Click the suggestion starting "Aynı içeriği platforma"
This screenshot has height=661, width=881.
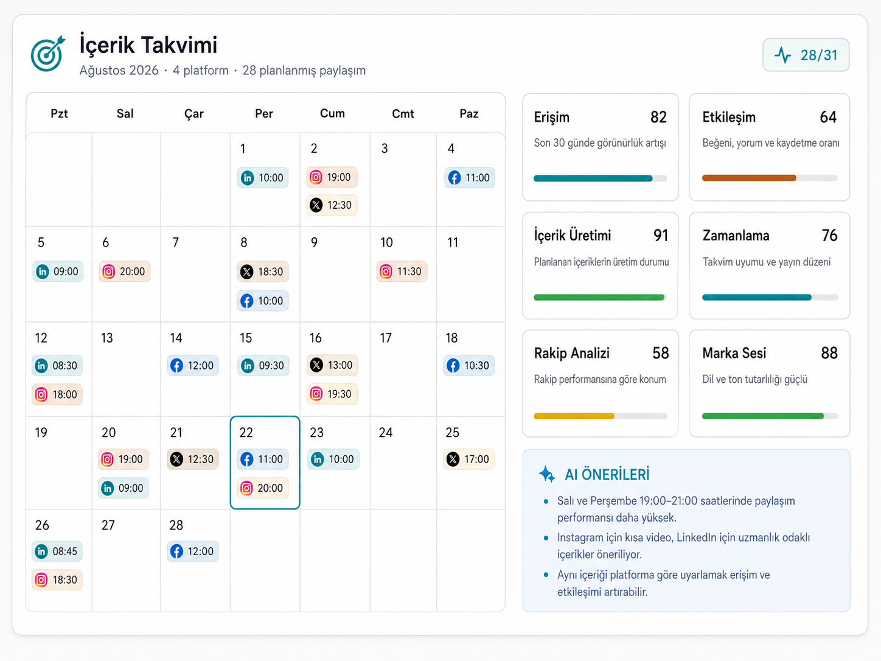coord(663,583)
